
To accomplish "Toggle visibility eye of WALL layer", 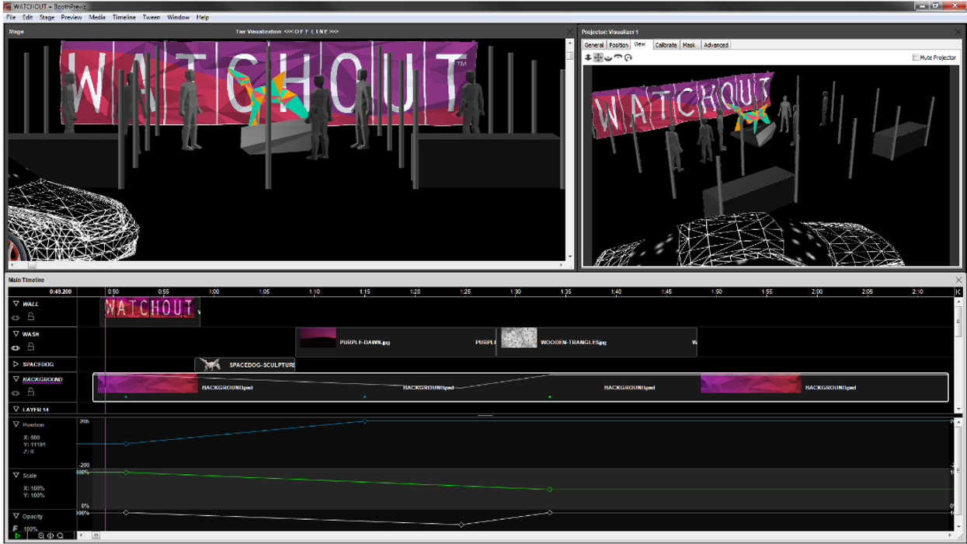I will pyautogui.click(x=16, y=318).
